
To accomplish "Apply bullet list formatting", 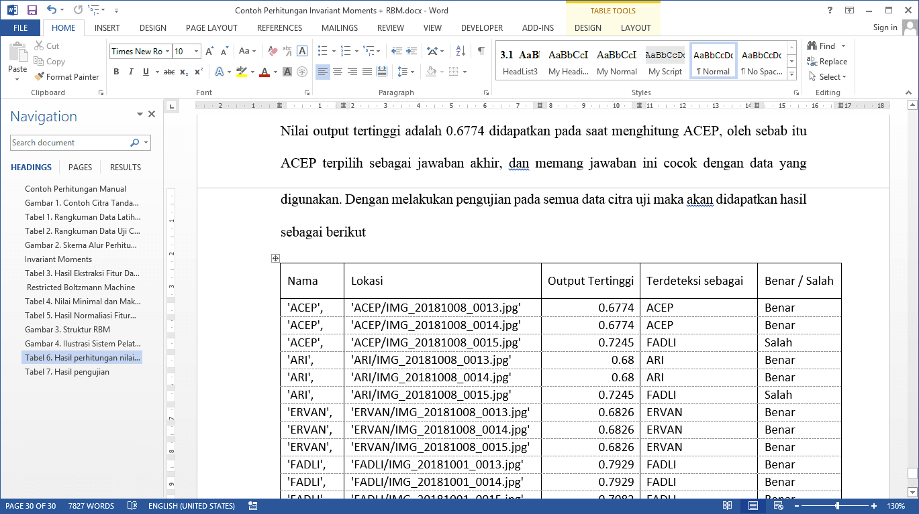I will point(322,51).
